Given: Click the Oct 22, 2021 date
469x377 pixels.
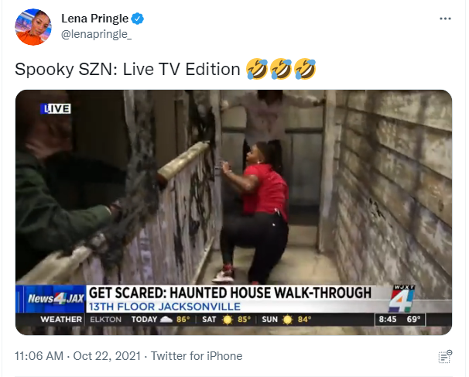Looking at the screenshot, I should [107, 356].
